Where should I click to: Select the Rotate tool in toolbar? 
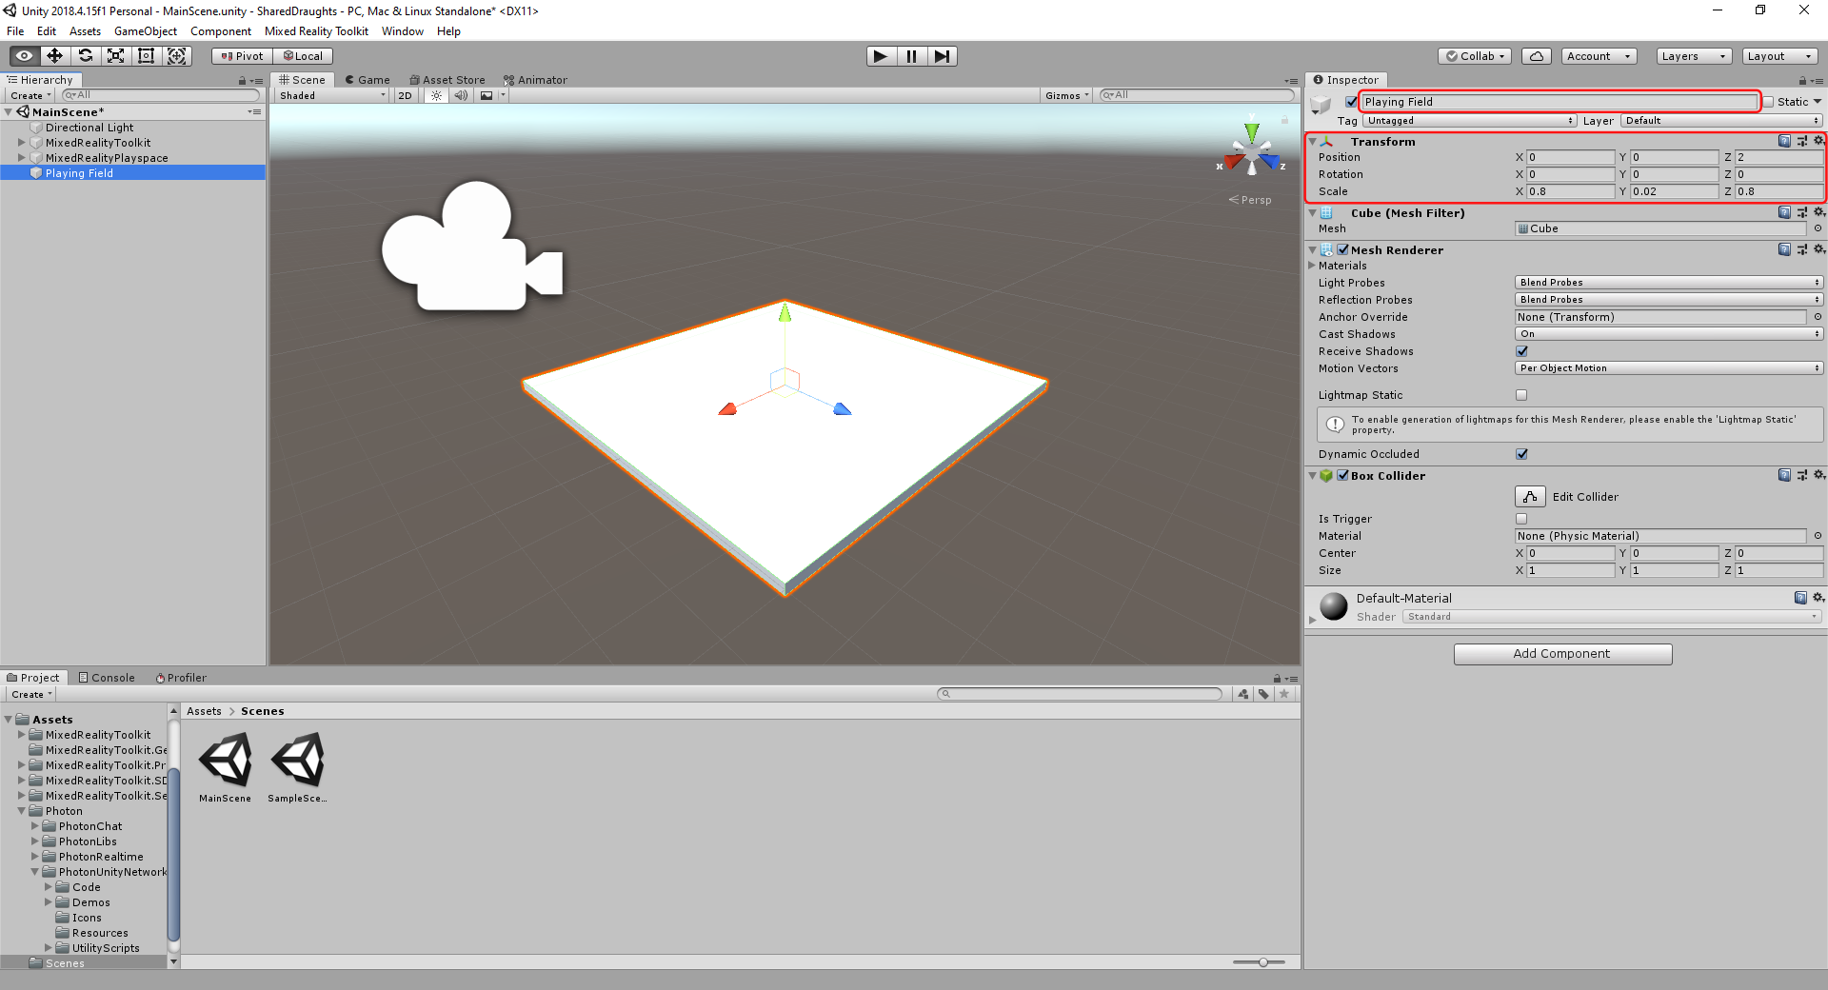click(x=86, y=56)
